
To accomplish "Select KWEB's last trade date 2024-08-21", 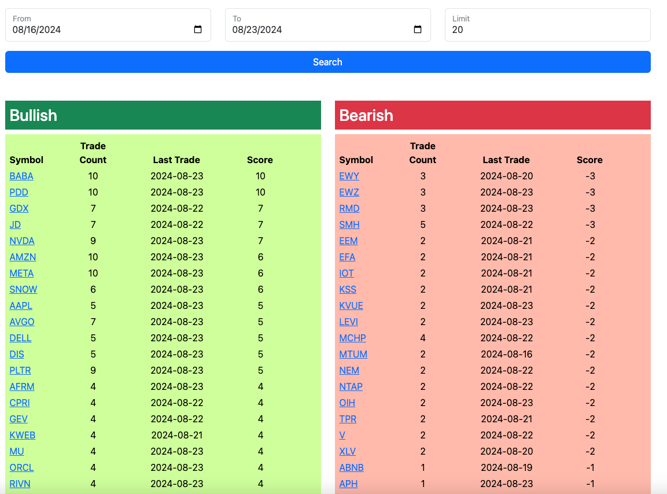I will point(177,435).
